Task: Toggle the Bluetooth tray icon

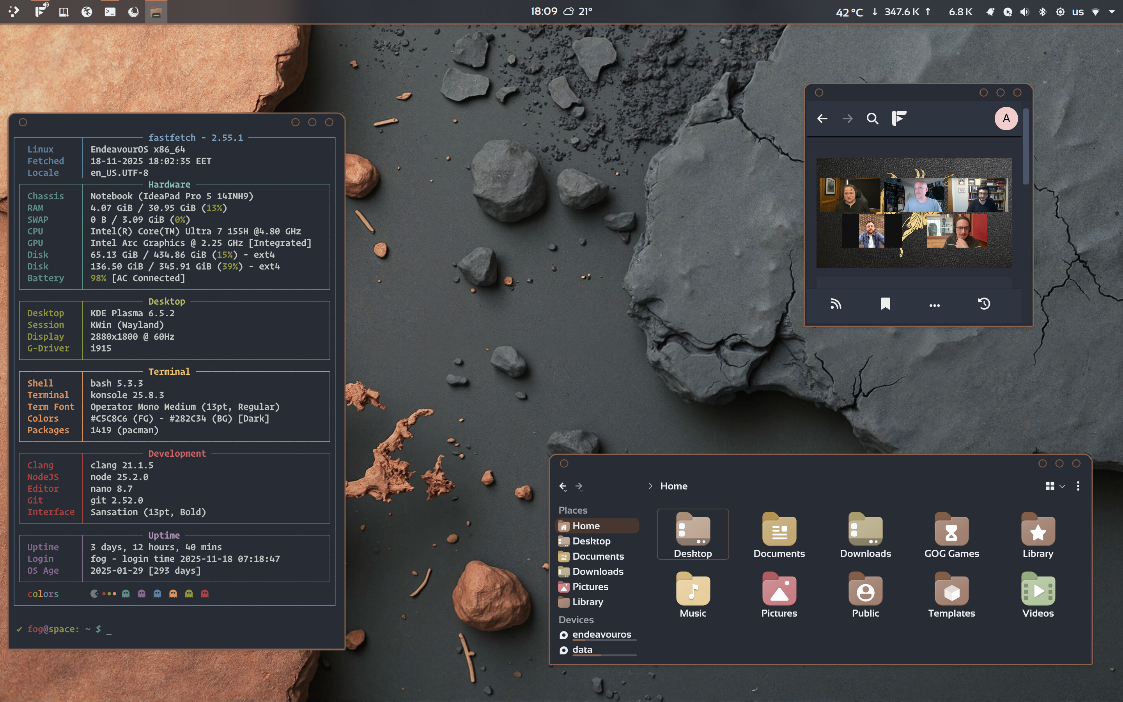Action: tap(1042, 12)
